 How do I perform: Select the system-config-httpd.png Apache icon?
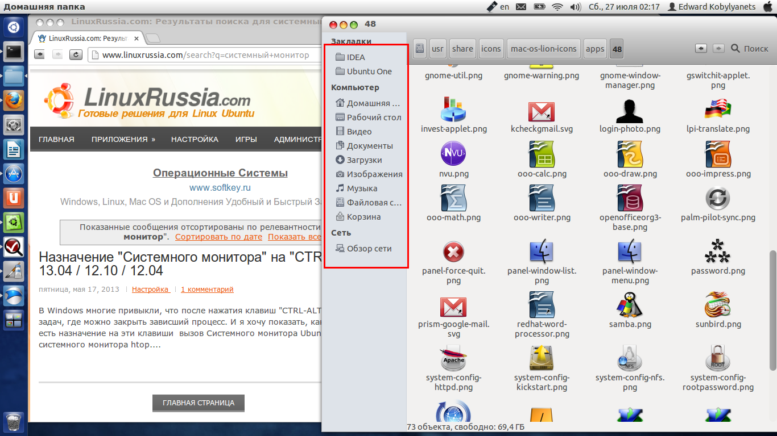[453, 358]
